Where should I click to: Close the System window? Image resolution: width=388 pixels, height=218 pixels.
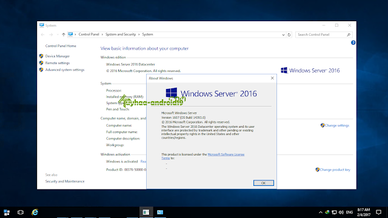coord(349,25)
